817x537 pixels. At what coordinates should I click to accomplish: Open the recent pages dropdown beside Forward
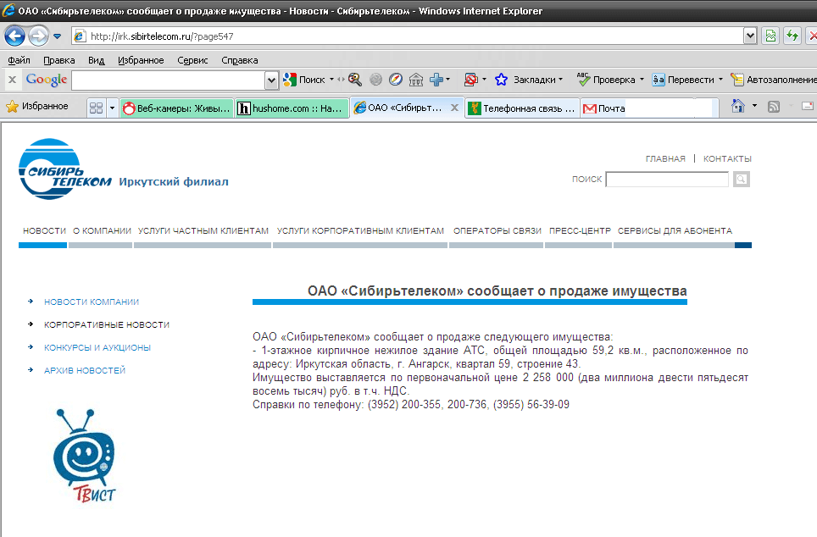tap(58, 36)
